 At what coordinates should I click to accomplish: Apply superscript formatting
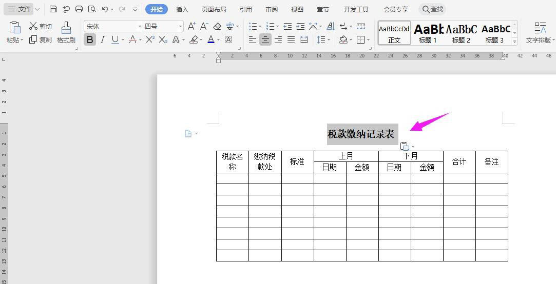(150, 39)
